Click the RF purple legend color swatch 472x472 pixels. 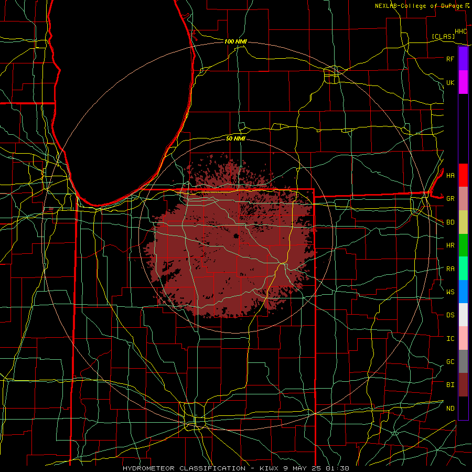coord(463,59)
